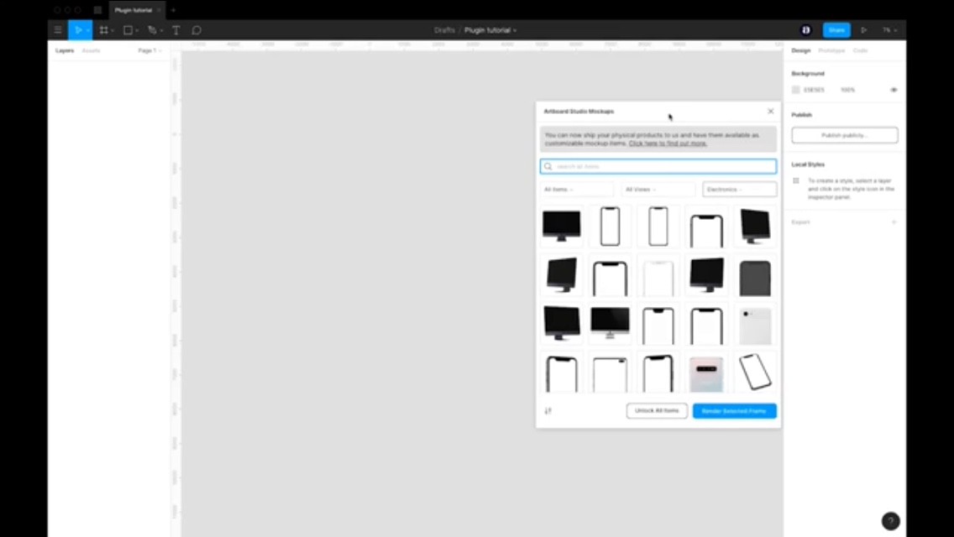
Task: Open the Electronics category dropdown
Action: [x=737, y=189]
